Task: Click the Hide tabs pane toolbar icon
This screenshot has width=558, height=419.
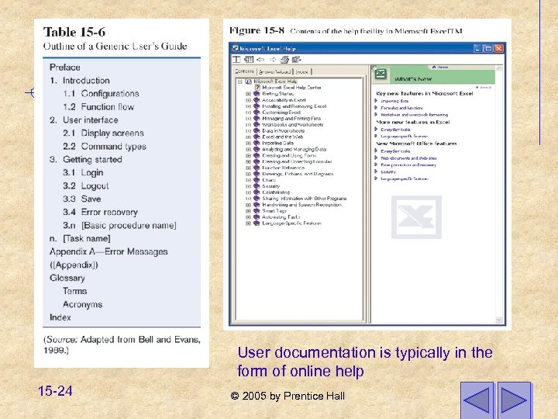Action: click(x=249, y=60)
